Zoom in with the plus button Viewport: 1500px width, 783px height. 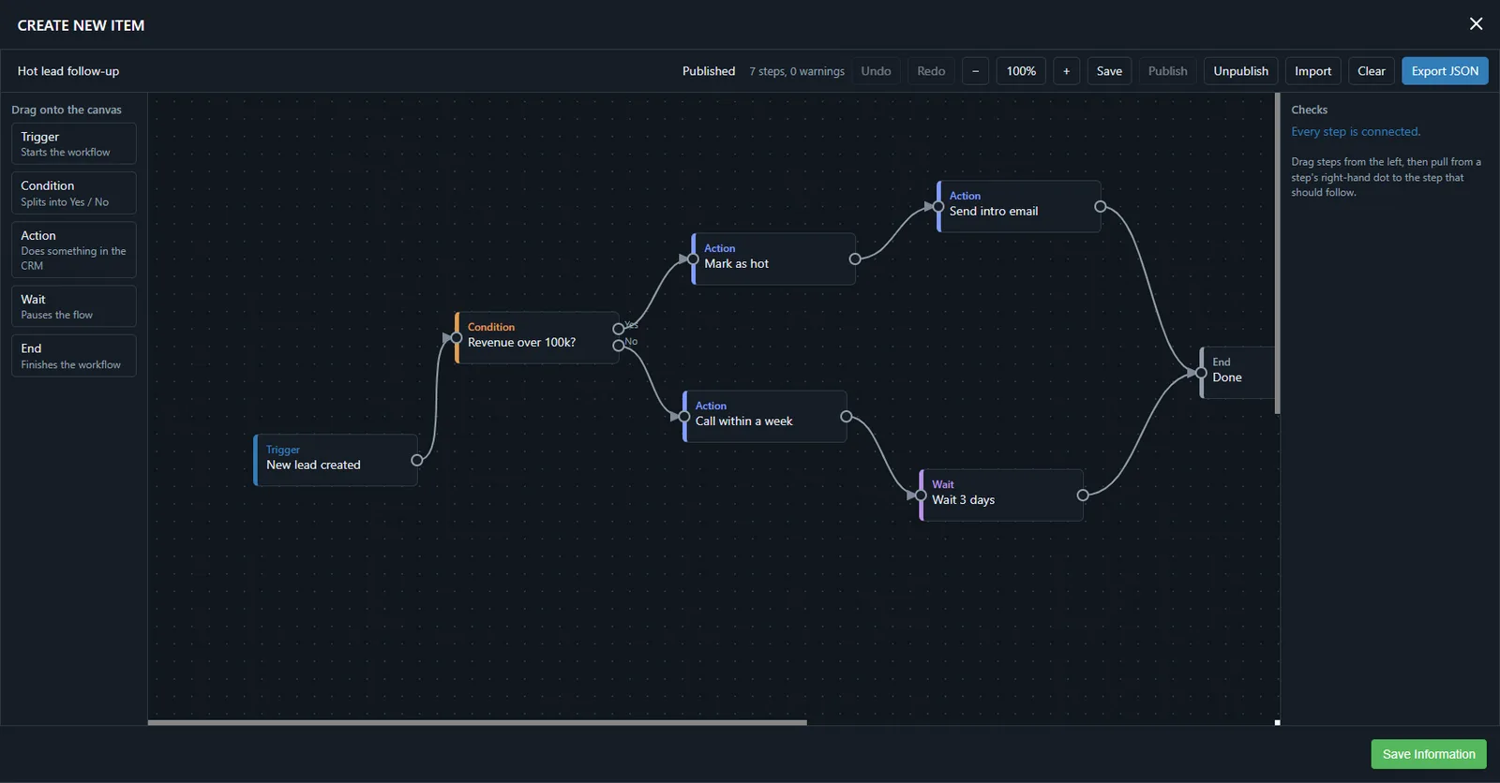point(1066,71)
